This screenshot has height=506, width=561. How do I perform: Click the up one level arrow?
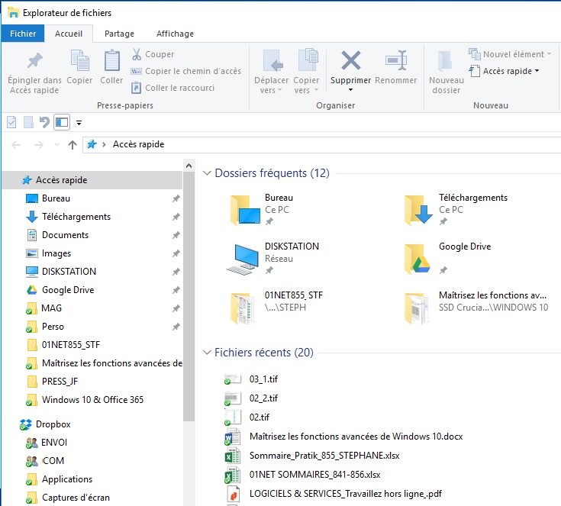pos(73,144)
